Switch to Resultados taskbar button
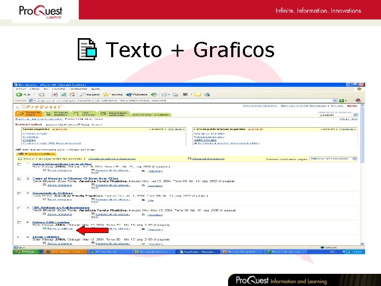 click(x=197, y=252)
